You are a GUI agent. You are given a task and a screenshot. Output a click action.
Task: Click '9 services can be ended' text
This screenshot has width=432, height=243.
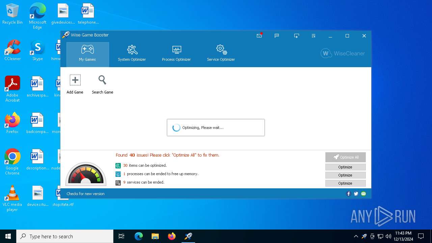click(144, 182)
